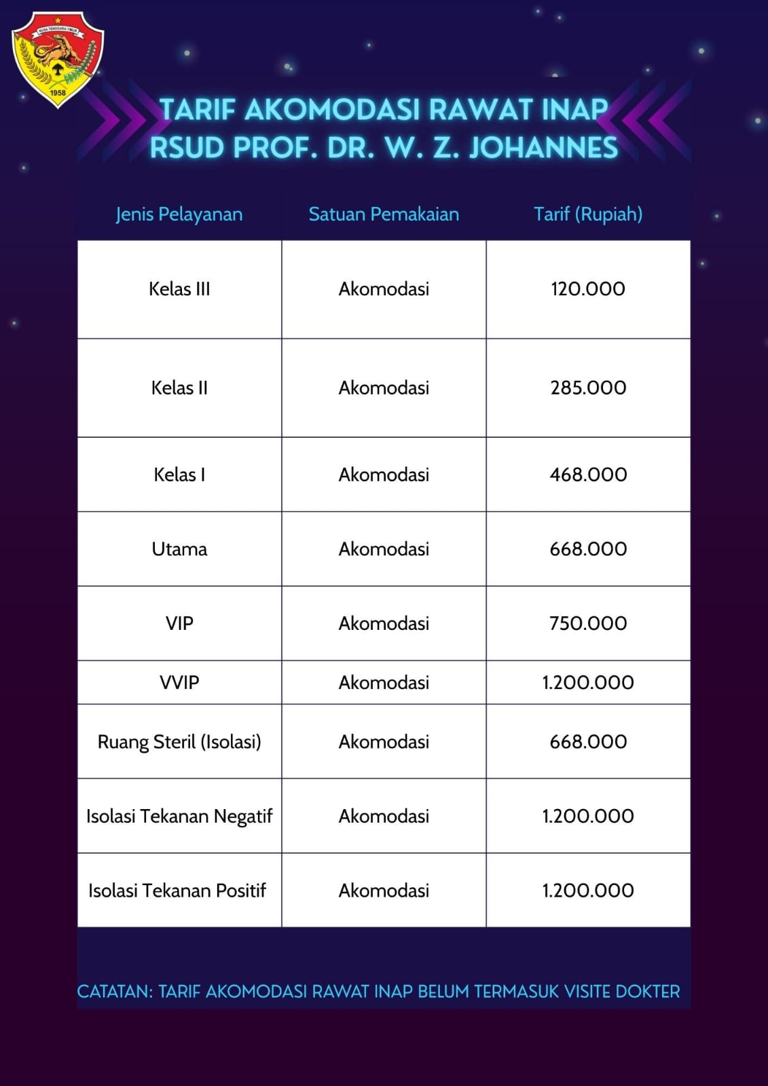The width and height of the screenshot is (768, 1086).
Task: Click the 120.000 tariff cell
Action: coord(588,289)
